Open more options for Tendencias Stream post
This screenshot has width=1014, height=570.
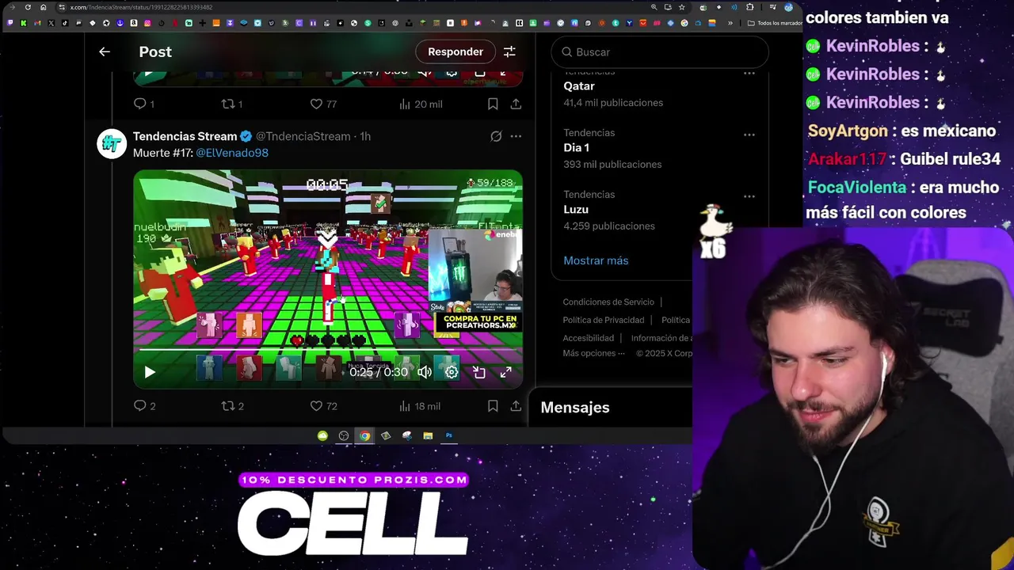click(x=516, y=136)
